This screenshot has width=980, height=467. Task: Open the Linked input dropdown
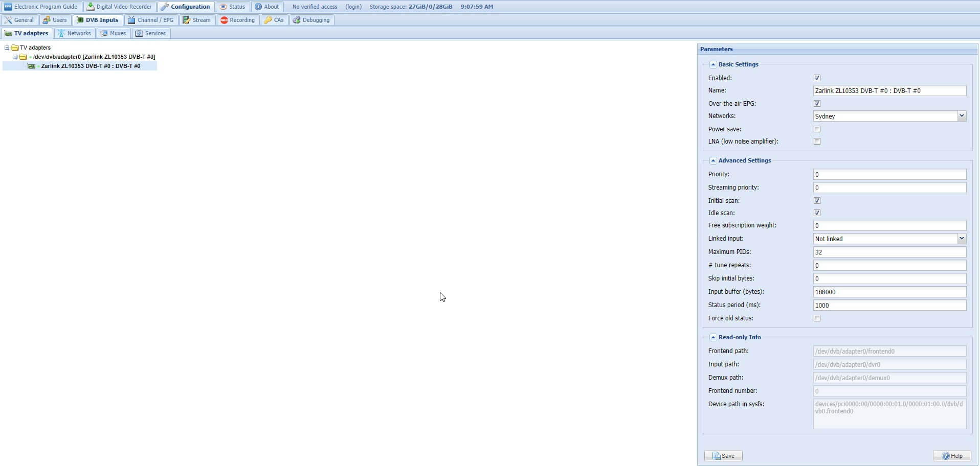[x=961, y=239]
